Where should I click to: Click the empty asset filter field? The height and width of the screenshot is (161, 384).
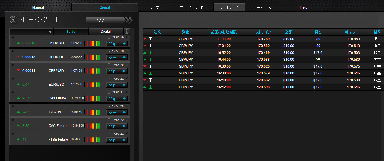[28, 32]
